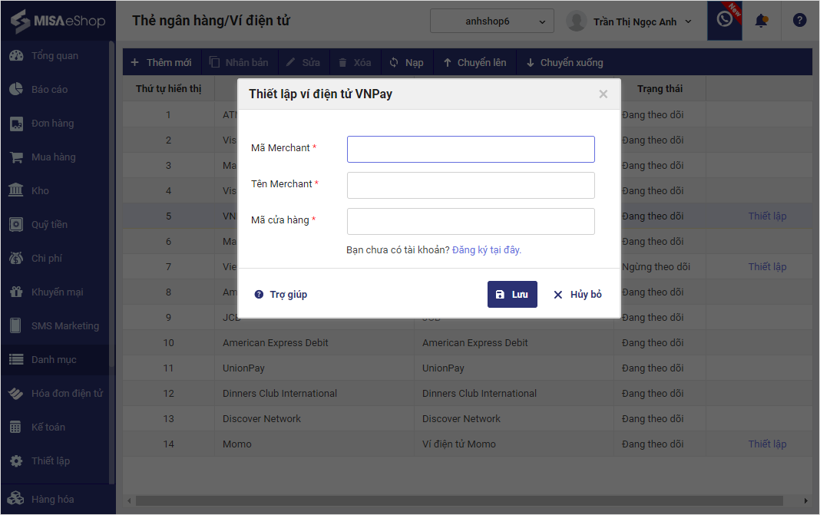Focus the Mã cửa hàng input field
This screenshot has width=820, height=515.
471,221
